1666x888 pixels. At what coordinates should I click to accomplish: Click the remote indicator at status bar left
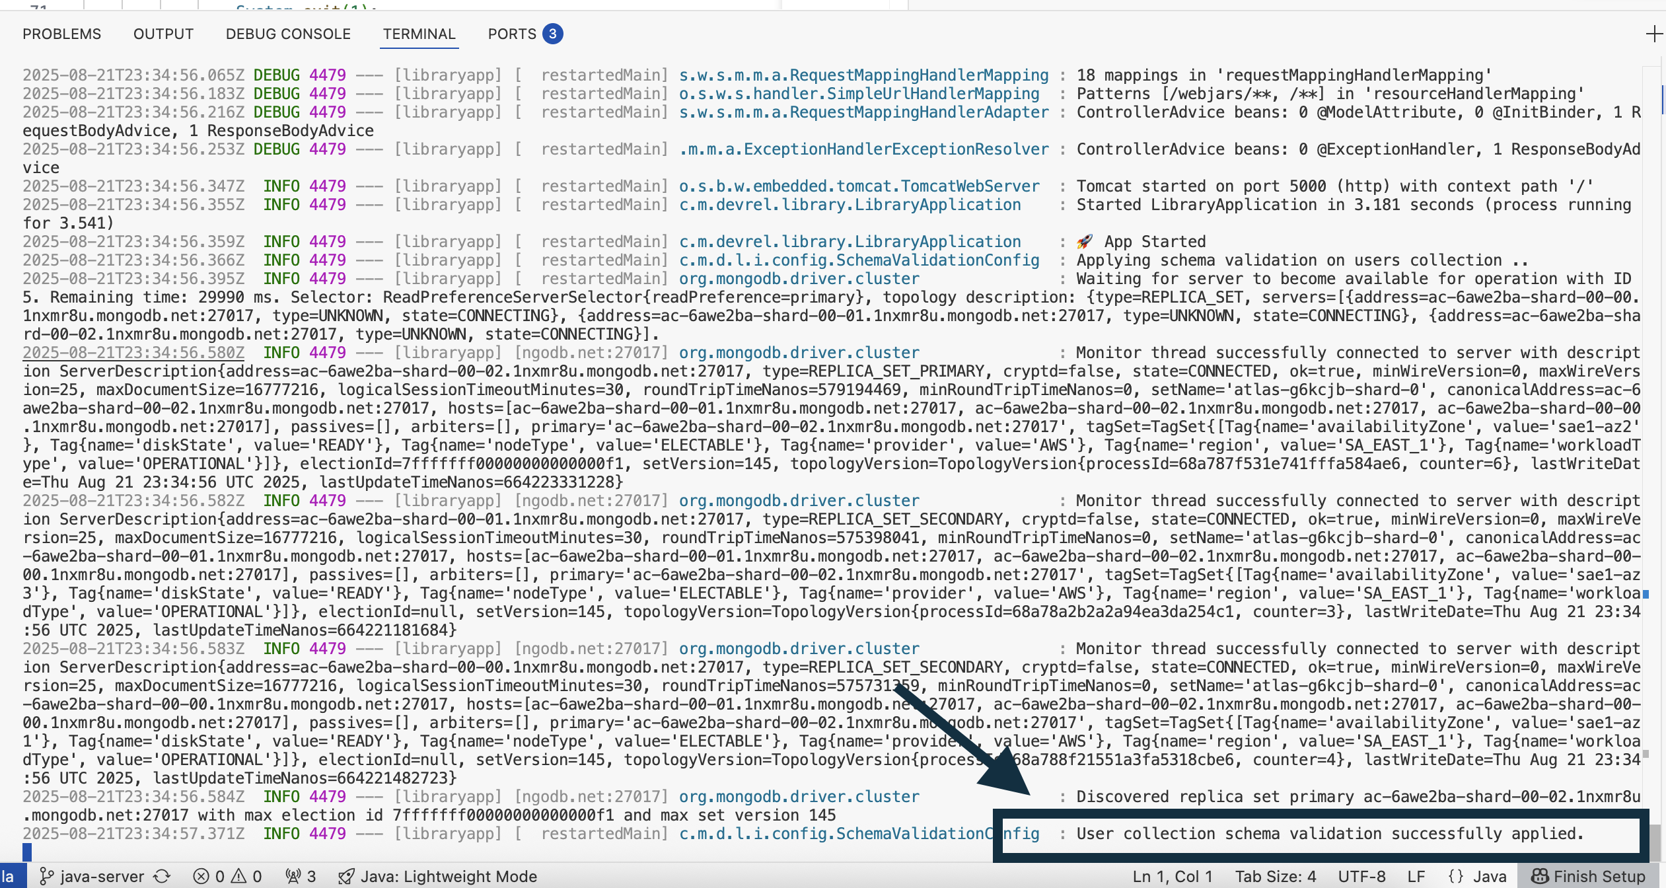tap(12, 876)
